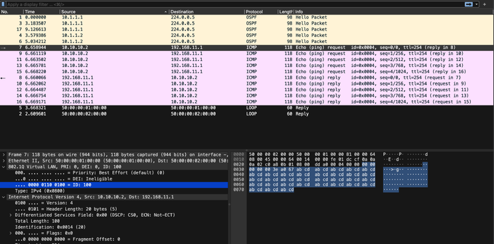The width and height of the screenshot is (494, 244).
Task: Collapse the 802.1Q Virtual LAN node
Action: (x=3, y=166)
